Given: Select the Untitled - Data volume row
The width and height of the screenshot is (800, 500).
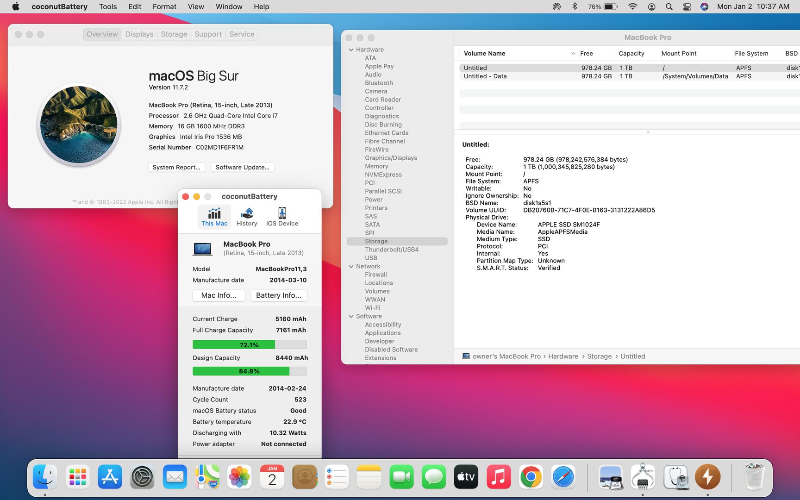Looking at the screenshot, I should click(x=630, y=76).
